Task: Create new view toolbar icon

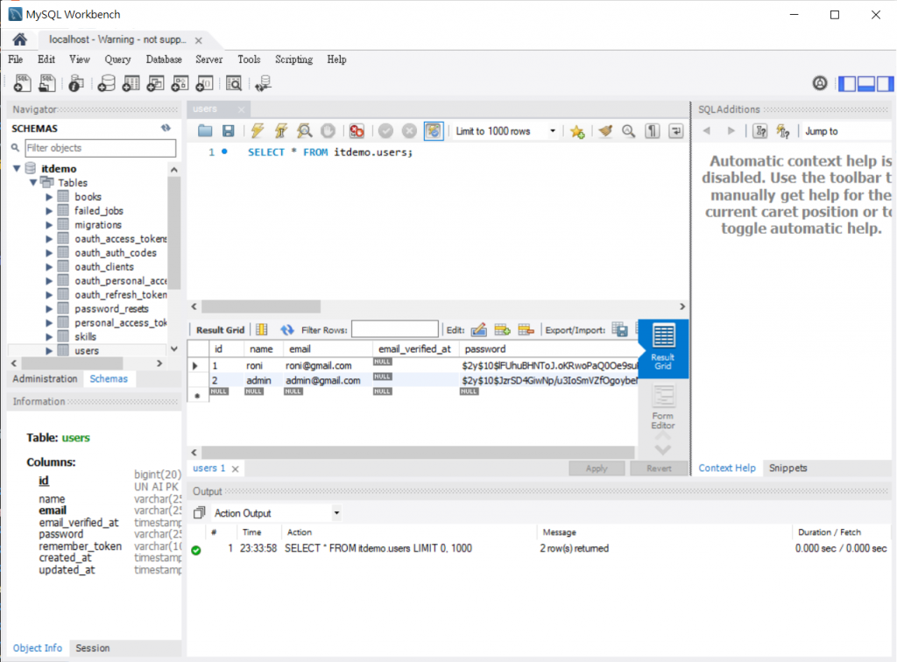Action: pyautogui.click(x=156, y=83)
